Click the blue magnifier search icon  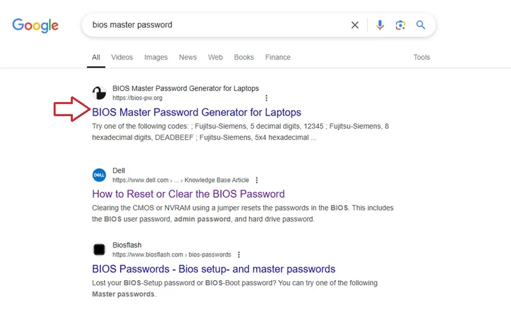[421, 25]
